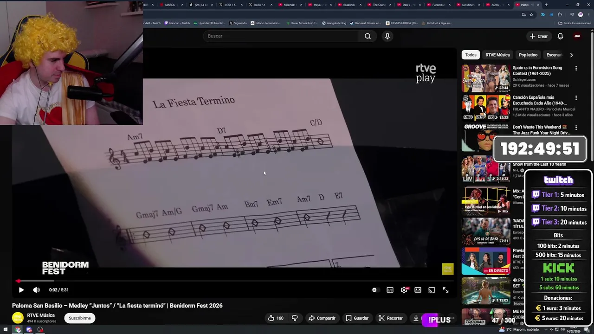This screenshot has height=334, width=594.
Task: Click the Crear create button
Action: 538,36
